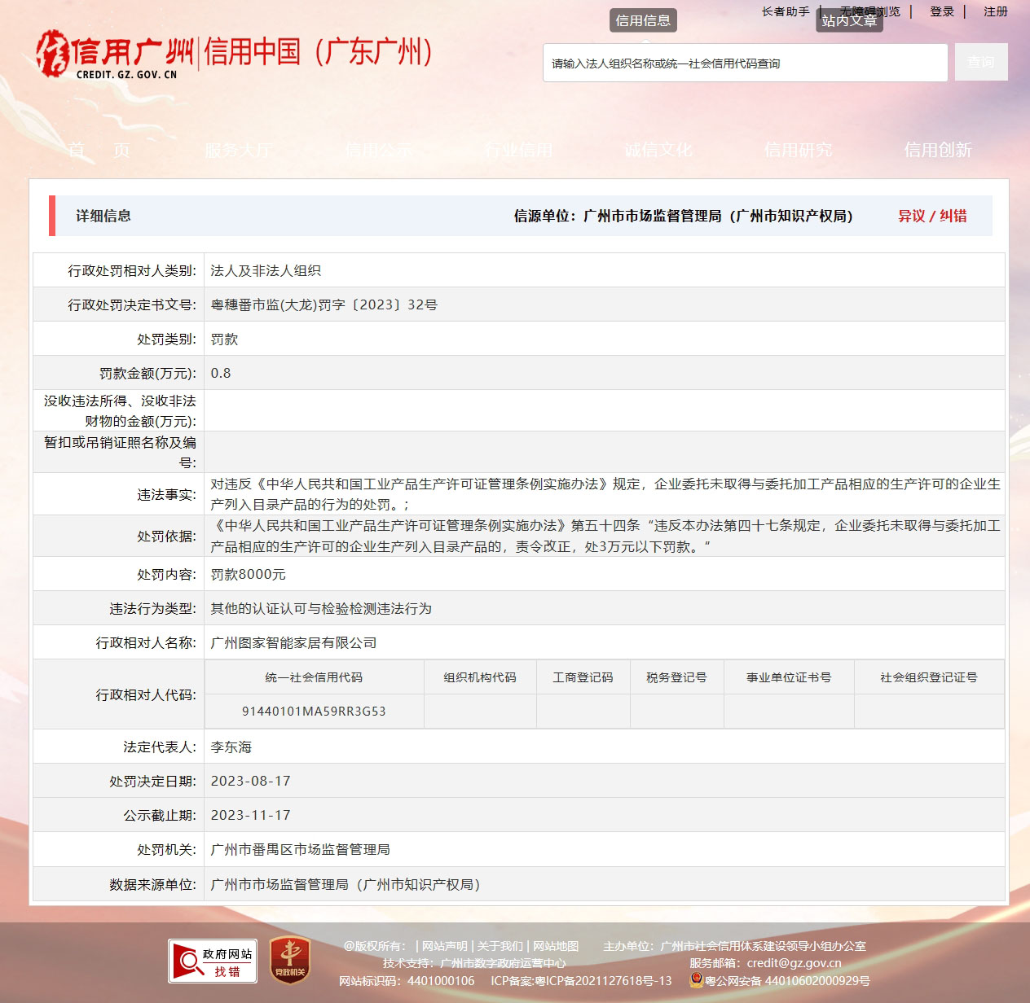
Task: Open the 网站声明 footer link
Action: click(x=445, y=946)
